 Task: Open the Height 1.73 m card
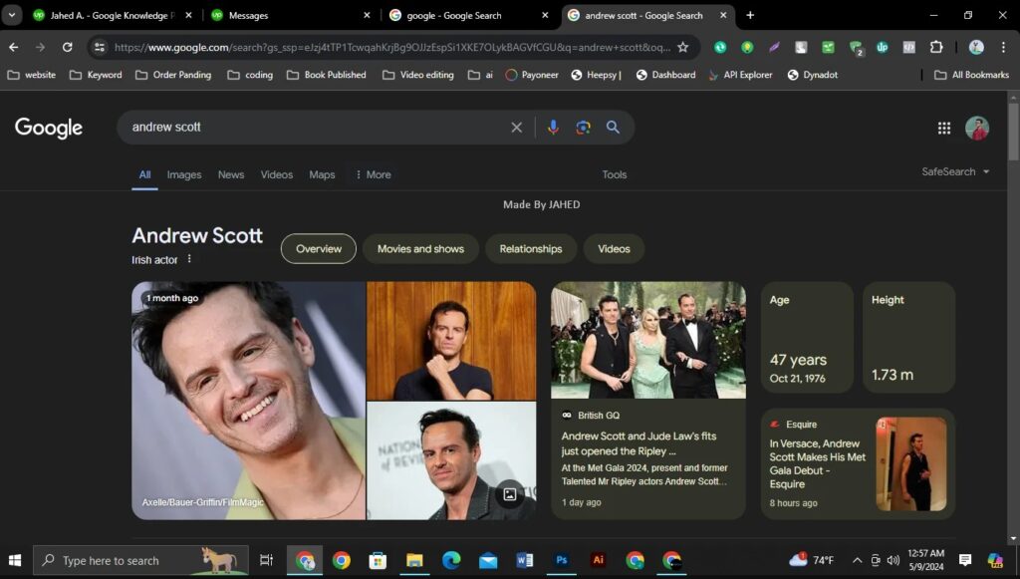tap(908, 337)
